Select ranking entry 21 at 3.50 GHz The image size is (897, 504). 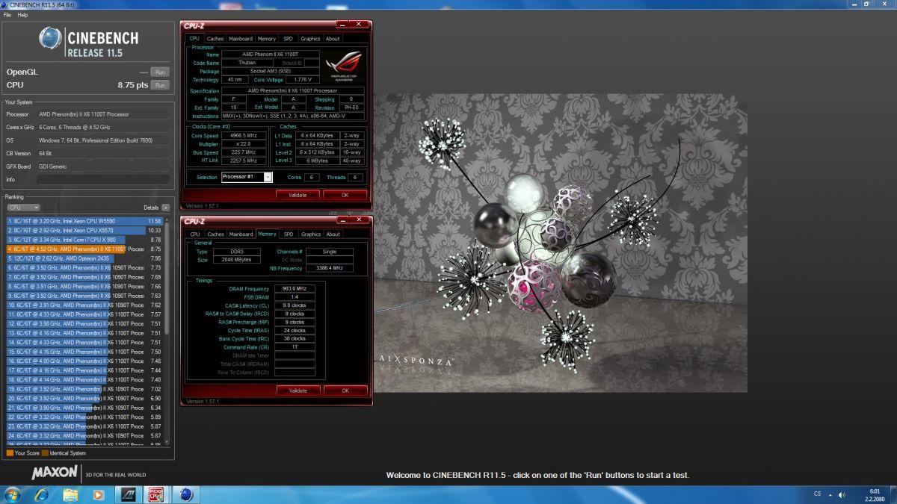coord(84,408)
